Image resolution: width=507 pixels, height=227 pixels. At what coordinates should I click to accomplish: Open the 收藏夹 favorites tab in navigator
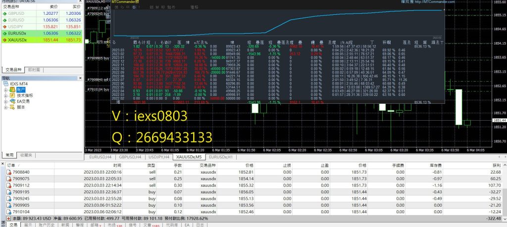tap(27, 155)
